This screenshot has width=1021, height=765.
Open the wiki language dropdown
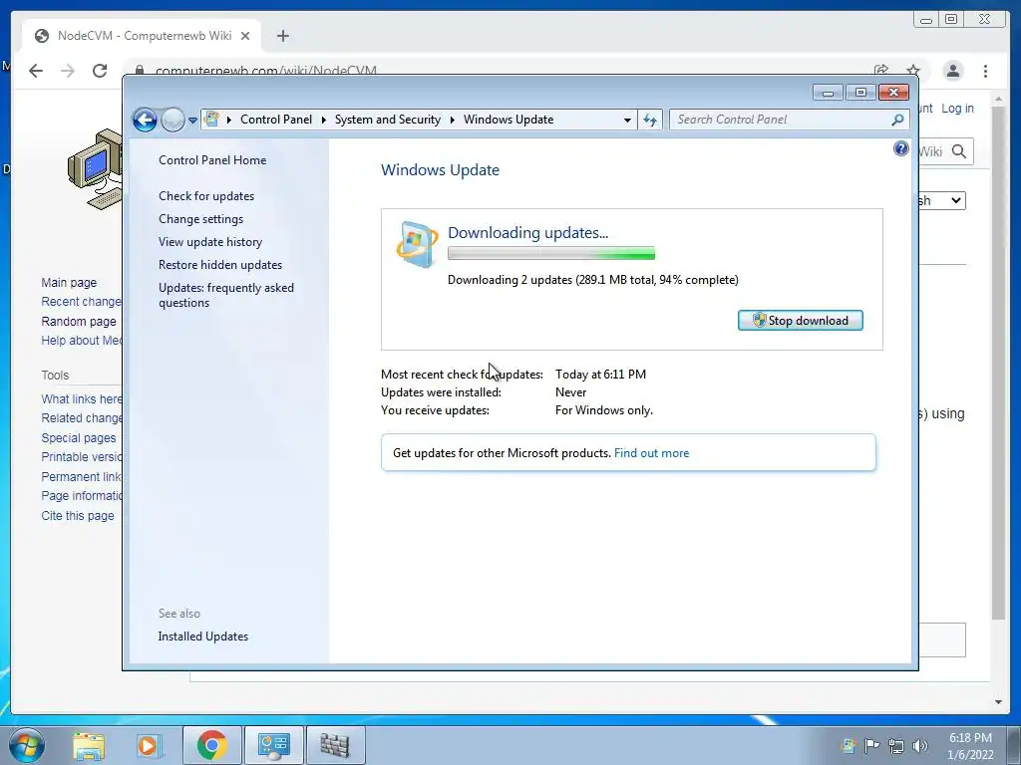[941, 200]
